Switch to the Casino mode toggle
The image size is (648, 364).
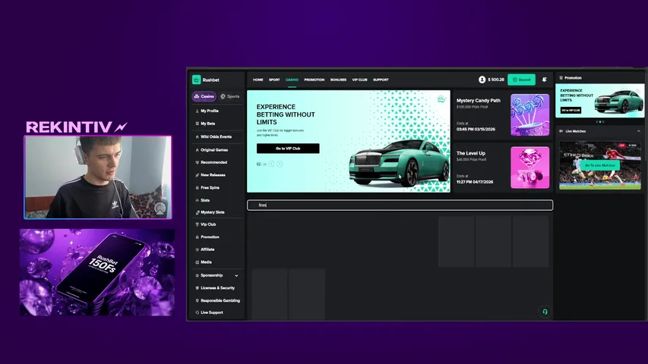click(204, 96)
